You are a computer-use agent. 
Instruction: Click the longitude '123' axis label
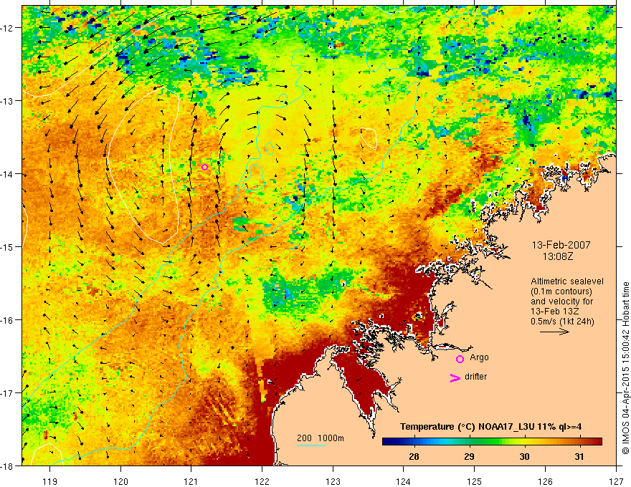333,481
